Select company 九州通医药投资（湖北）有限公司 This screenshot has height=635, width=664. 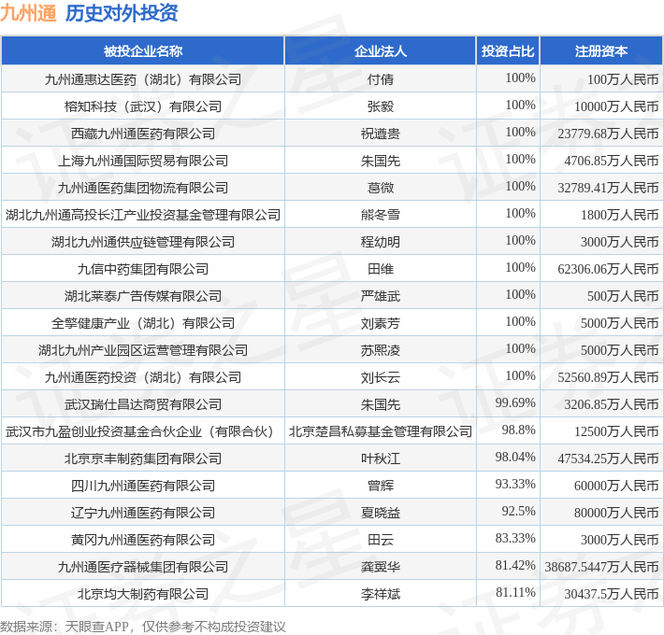pyautogui.click(x=143, y=376)
